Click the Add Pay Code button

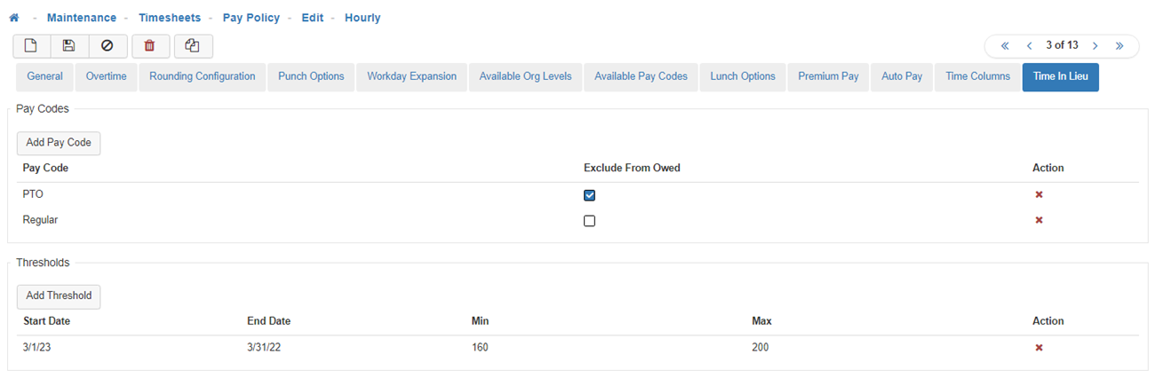click(x=59, y=143)
